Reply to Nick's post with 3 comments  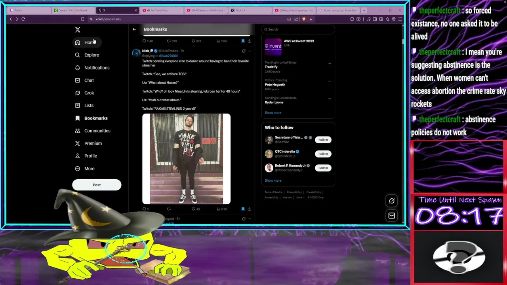[x=145, y=209]
